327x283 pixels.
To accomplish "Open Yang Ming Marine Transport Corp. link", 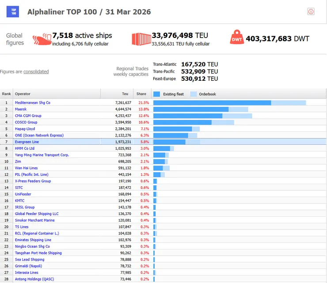I will pos(42,155).
